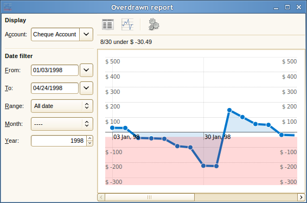Expand the Month selector
The height and width of the screenshot is (203, 307).
(62, 124)
